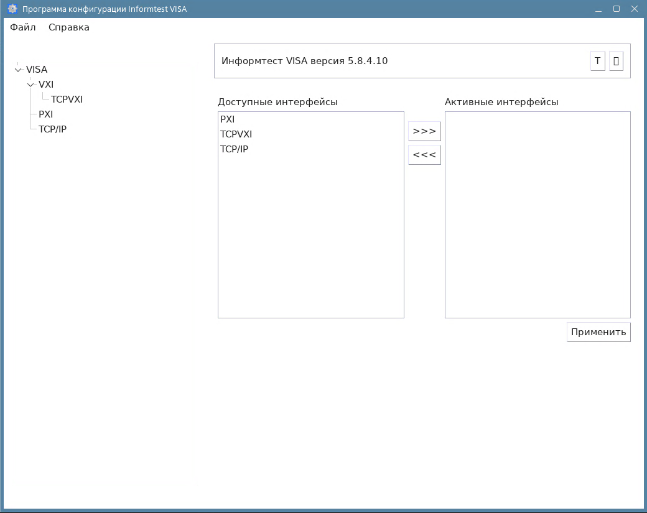Maximize the Informtest VISA window

point(617,9)
